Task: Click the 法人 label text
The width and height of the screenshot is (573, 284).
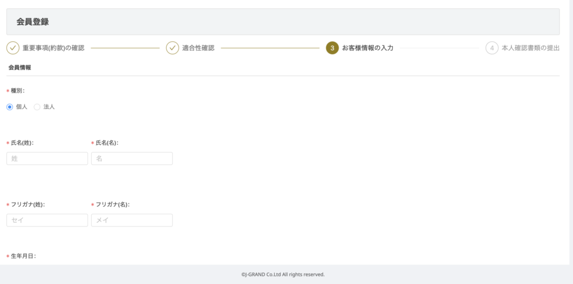Action: tap(49, 107)
